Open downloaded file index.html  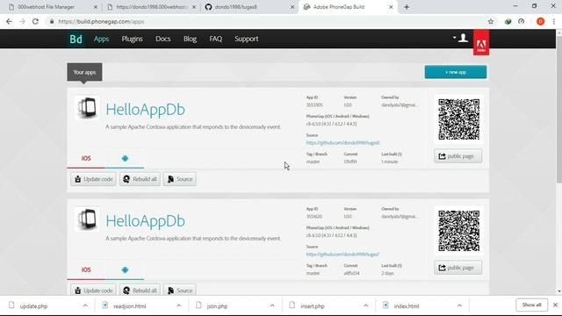[x=407, y=306]
